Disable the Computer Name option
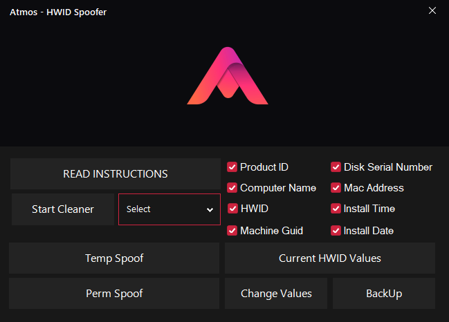The width and height of the screenshot is (449, 322). tap(232, 188)
